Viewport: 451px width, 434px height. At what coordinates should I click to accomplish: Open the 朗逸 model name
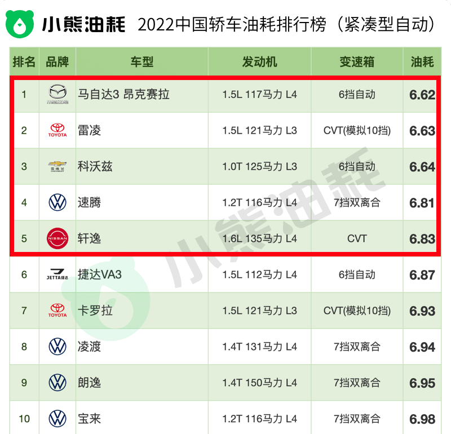tap(90, 383)
